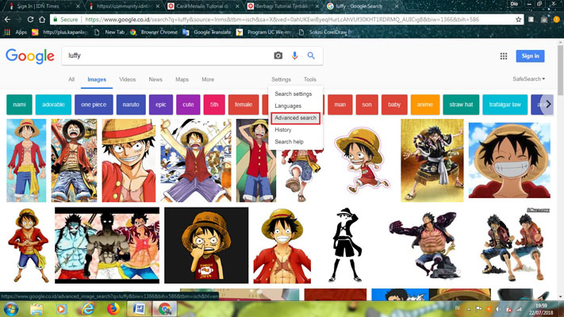
Task: Click the blue magnifier search icon
Action: (311, 55)
